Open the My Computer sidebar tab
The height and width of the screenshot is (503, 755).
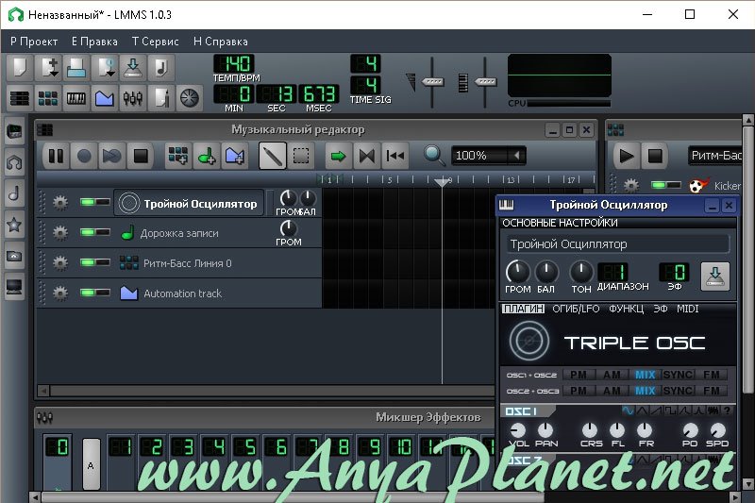(x=14, y=287)
